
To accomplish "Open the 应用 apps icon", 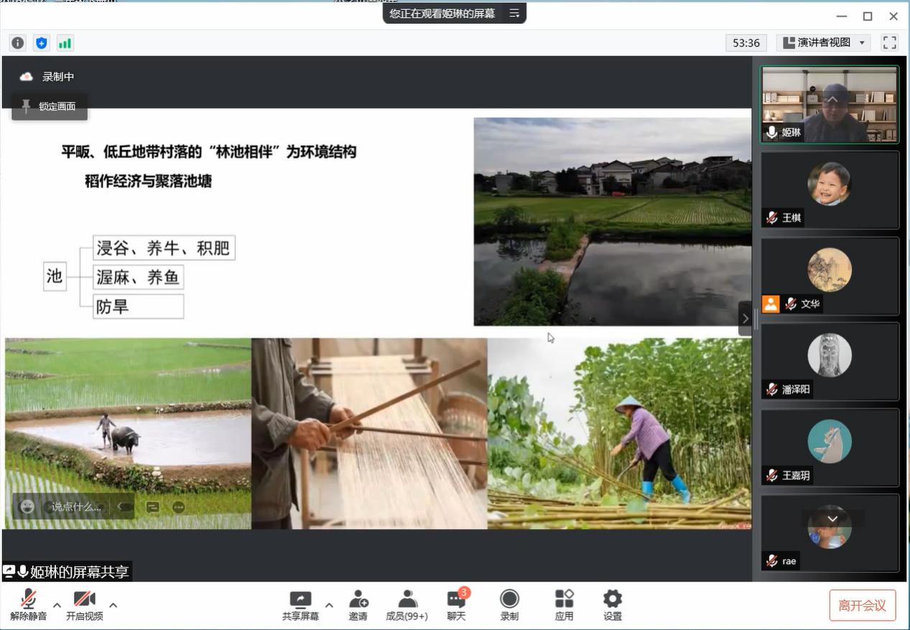I will pyautogui.click(x=564, y=605).
